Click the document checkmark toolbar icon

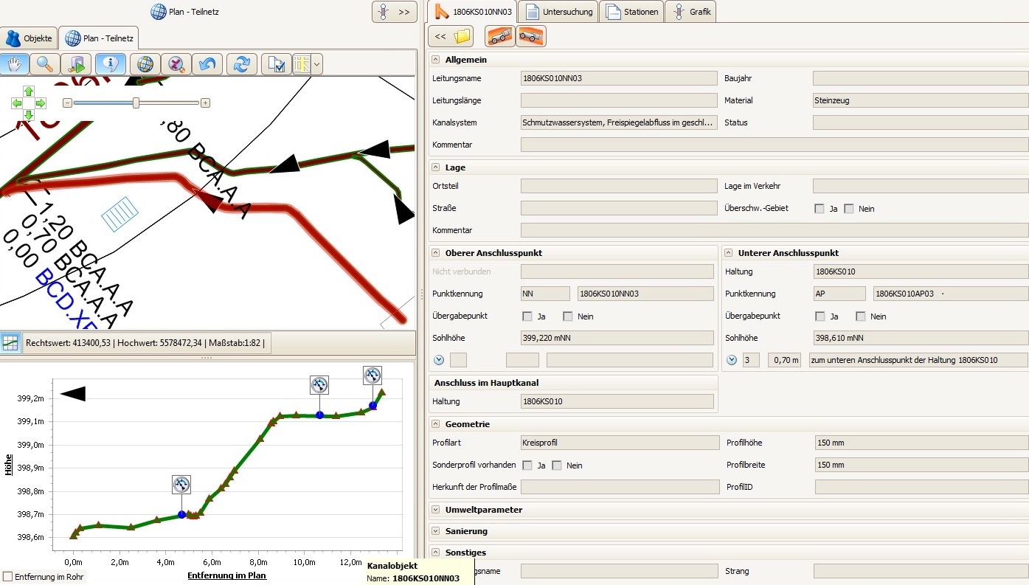pyautogui.click(x=276, y=64)
